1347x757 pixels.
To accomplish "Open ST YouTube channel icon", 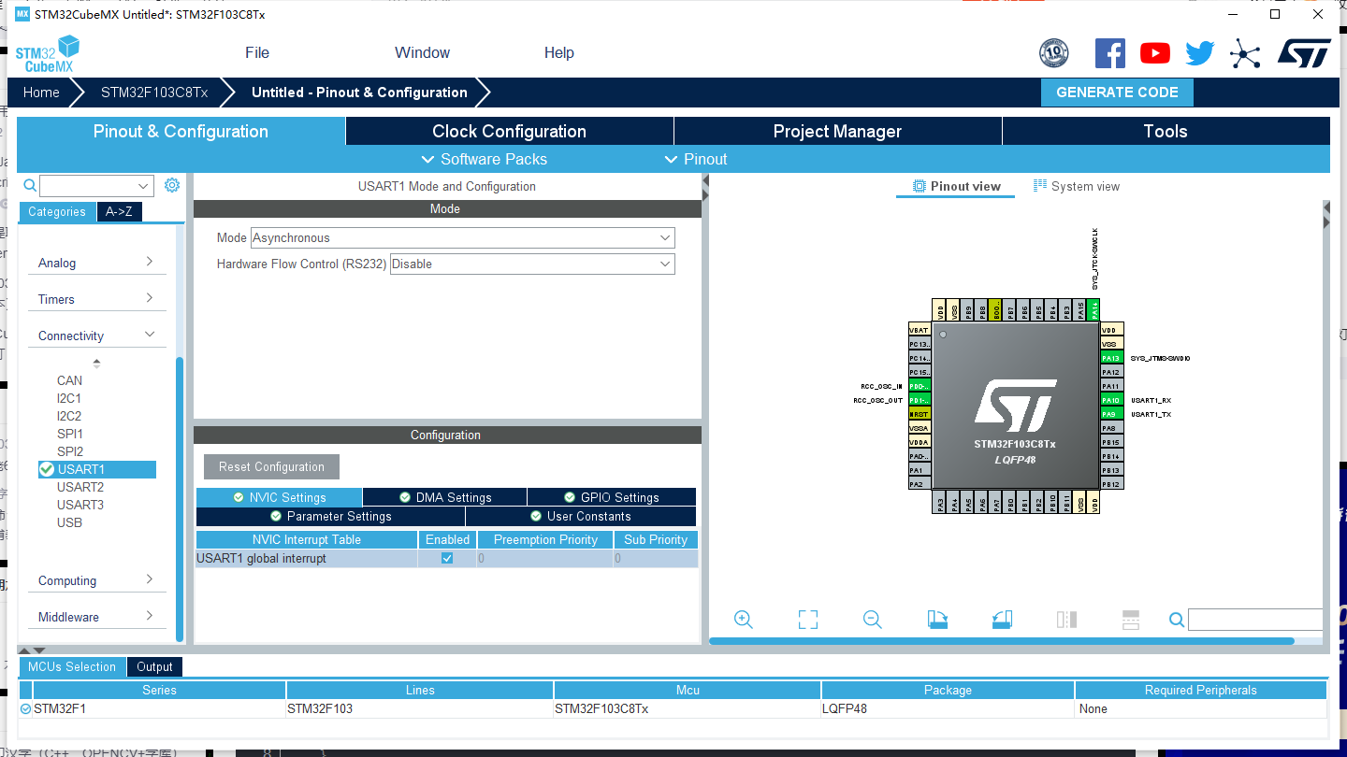I will pos(1155,53).
